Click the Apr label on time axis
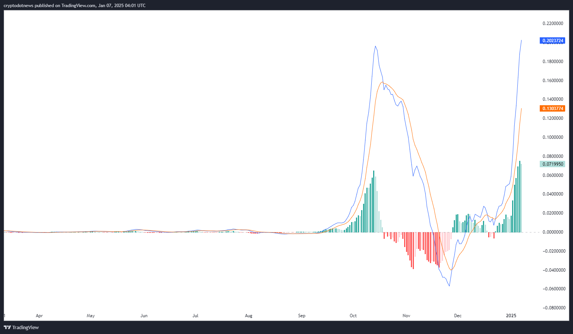Screen dimensions: 573x334 click(39, 316)
